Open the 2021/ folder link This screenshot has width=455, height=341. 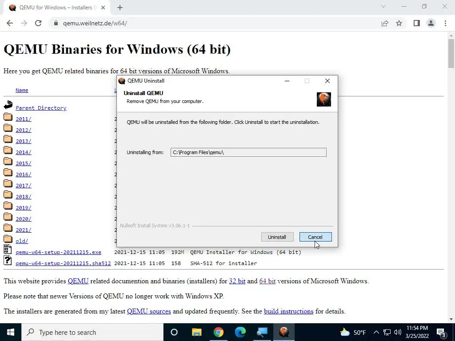(x=23, y=230)
